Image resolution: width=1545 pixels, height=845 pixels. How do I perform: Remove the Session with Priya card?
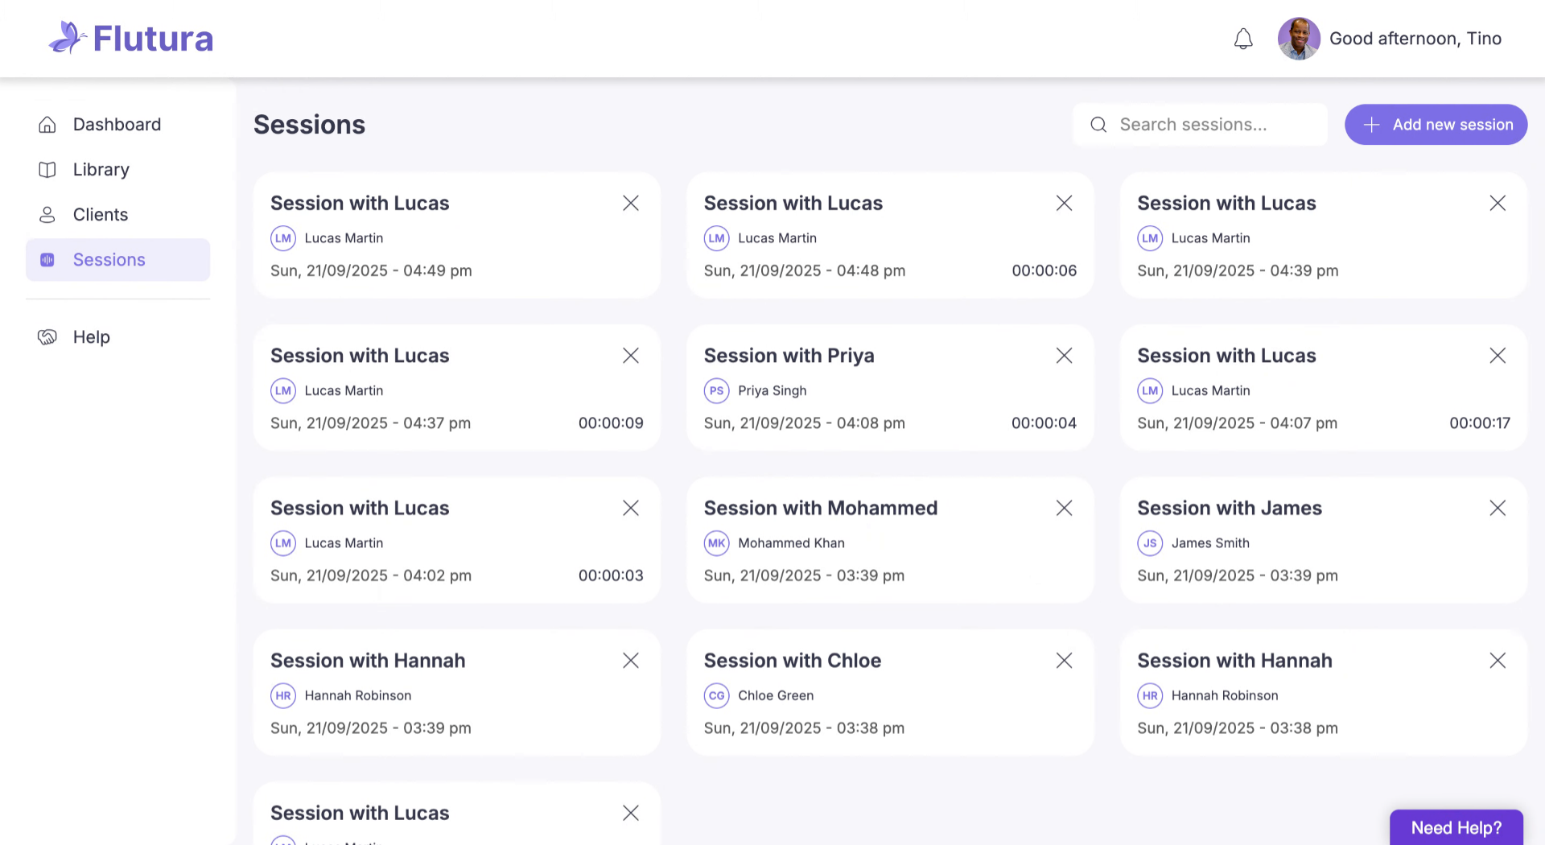1064,356
